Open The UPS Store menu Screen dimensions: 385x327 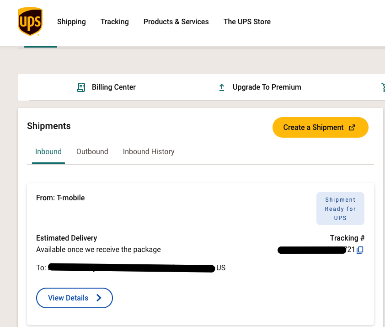247,21
